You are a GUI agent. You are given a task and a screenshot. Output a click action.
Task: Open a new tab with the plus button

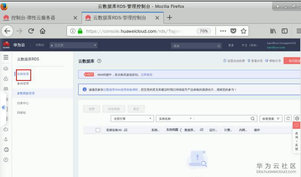tap(169, 18)
